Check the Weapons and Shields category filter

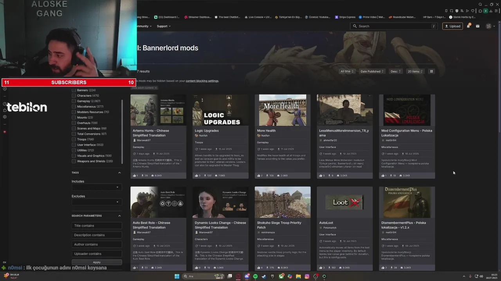point(74,161)
